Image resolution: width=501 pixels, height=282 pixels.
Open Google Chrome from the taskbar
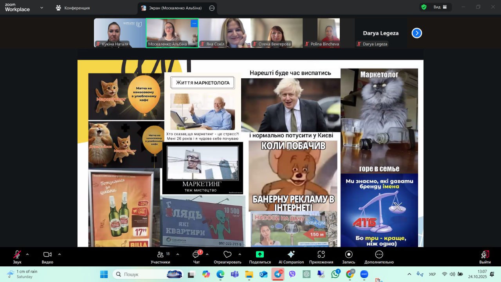pyautogui.click(x=350, y=274)
